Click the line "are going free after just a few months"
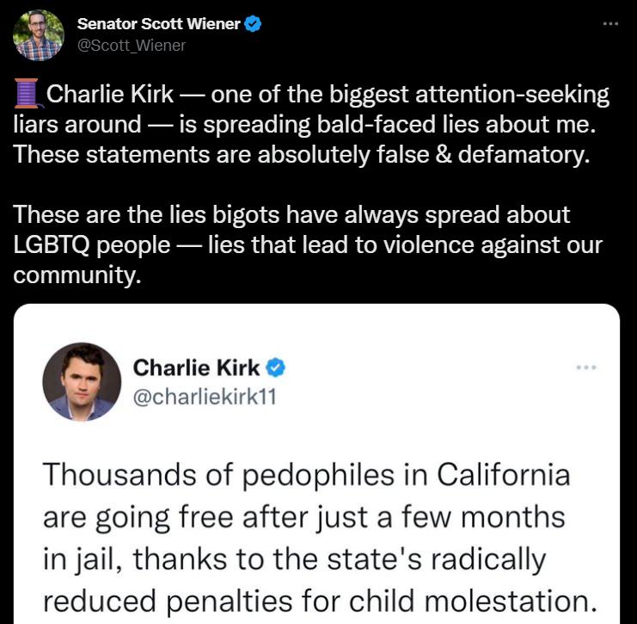 304,517
